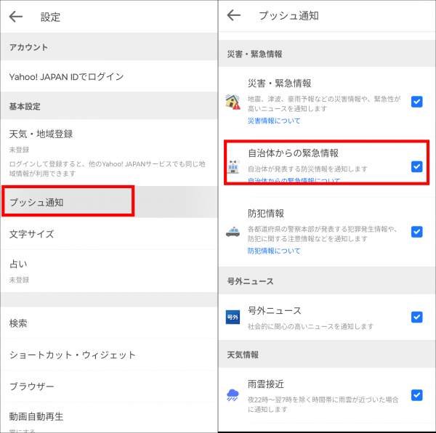The image size is (436, 433).
Task: Tap the プッシュ通知 screen title
Action: [288, 15]
